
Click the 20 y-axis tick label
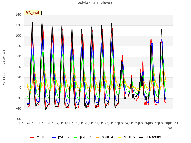(x=19, y=77)
